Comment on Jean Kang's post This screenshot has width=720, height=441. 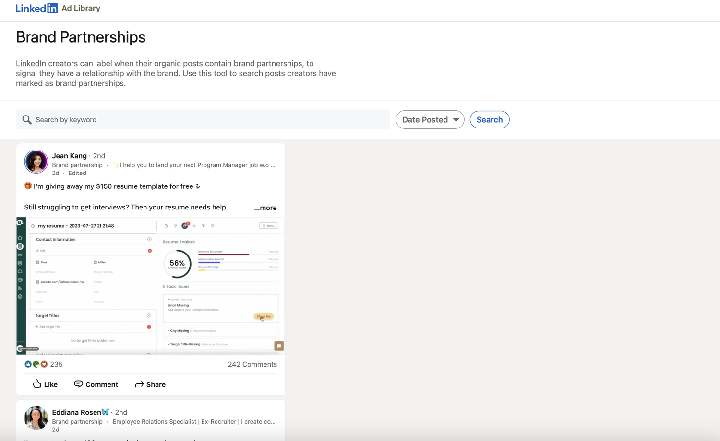coord(96,384)
